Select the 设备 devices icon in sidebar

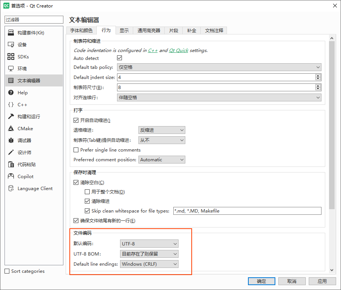pos(11,45)
